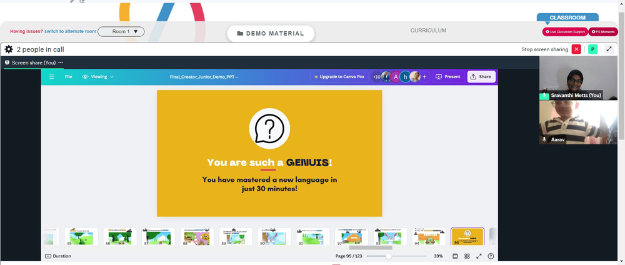The image size is (625, 265).
Task: Click the Present button
Action: pos(448,76)
